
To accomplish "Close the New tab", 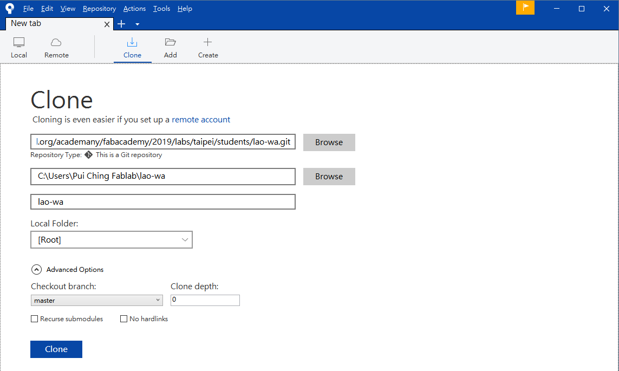I will (x=107, y=24).
